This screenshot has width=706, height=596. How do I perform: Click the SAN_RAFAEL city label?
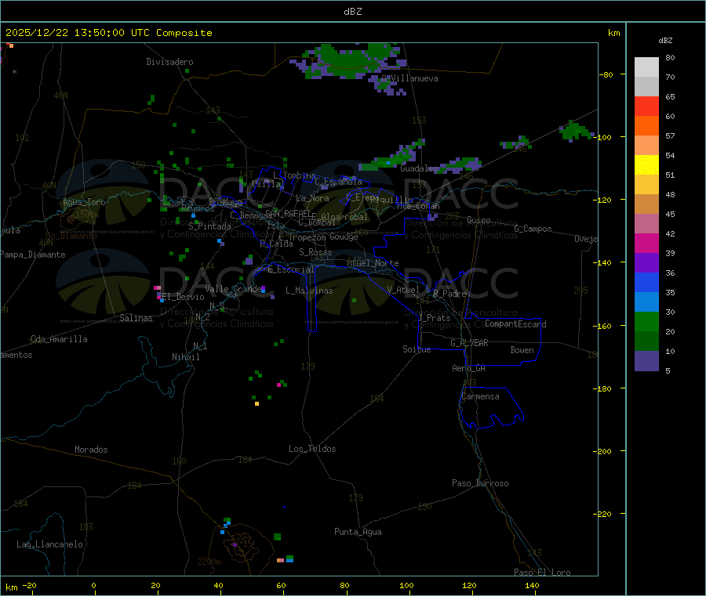click(x=288, y=213)
